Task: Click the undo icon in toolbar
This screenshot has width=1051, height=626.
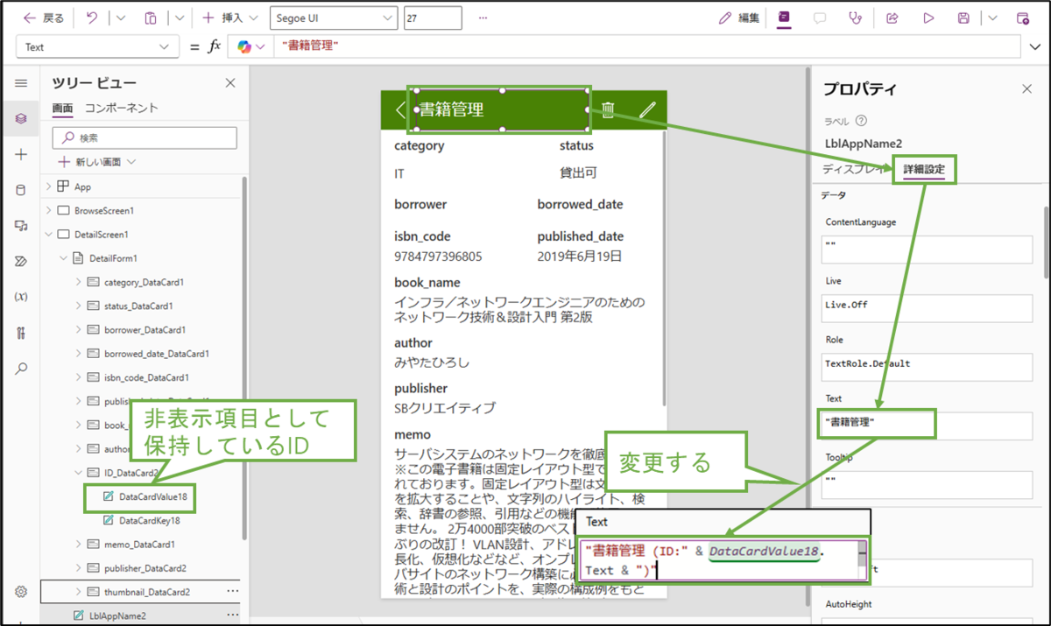Action: 92,18
